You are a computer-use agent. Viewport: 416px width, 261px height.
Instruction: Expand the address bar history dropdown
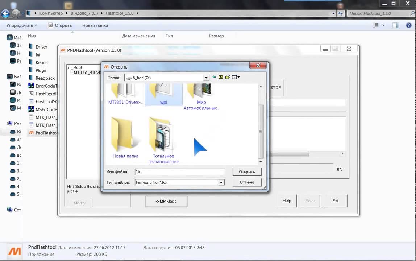333,13
